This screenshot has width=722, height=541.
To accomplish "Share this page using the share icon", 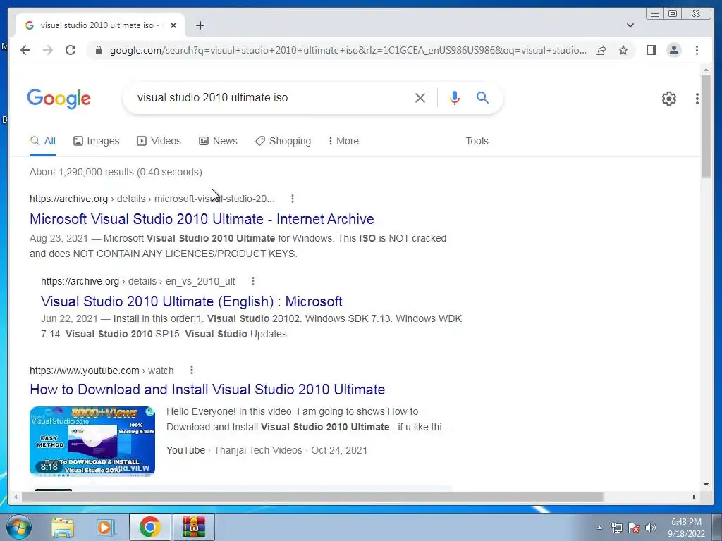I will pos(601,50).
